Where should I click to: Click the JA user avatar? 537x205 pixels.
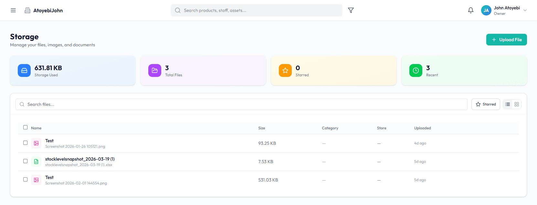point(486,10)
